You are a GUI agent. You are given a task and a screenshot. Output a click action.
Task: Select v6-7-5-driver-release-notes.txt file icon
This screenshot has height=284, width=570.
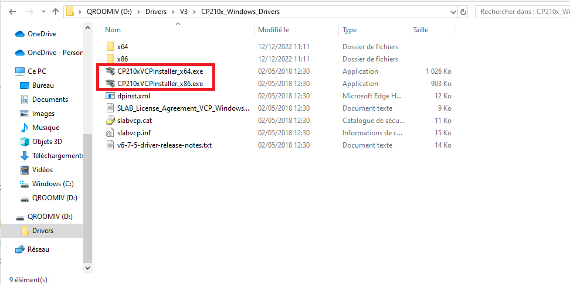pyautogui.click(x=110, y=145)
